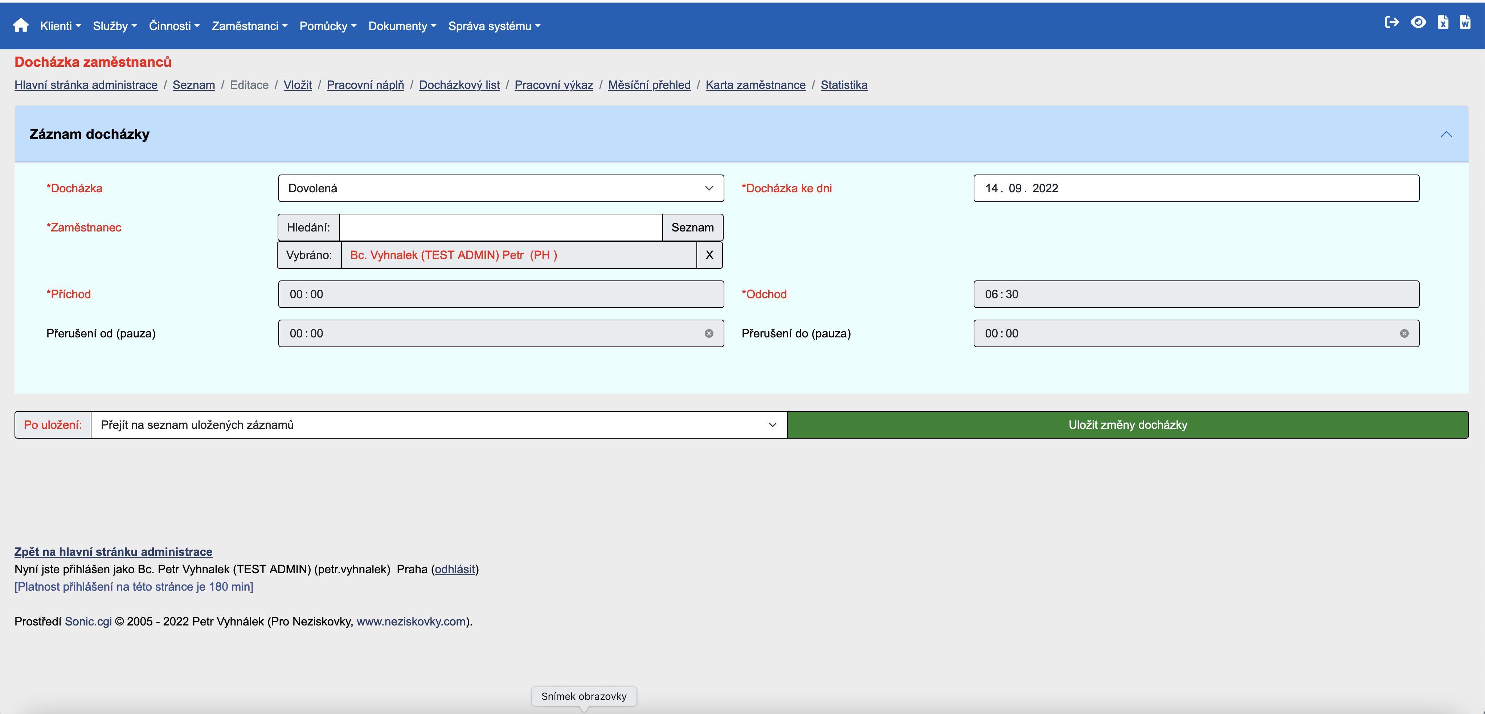Click the odhlásit logout link
This screenshot has height=714, width=1485.
[x=454, y=569]
